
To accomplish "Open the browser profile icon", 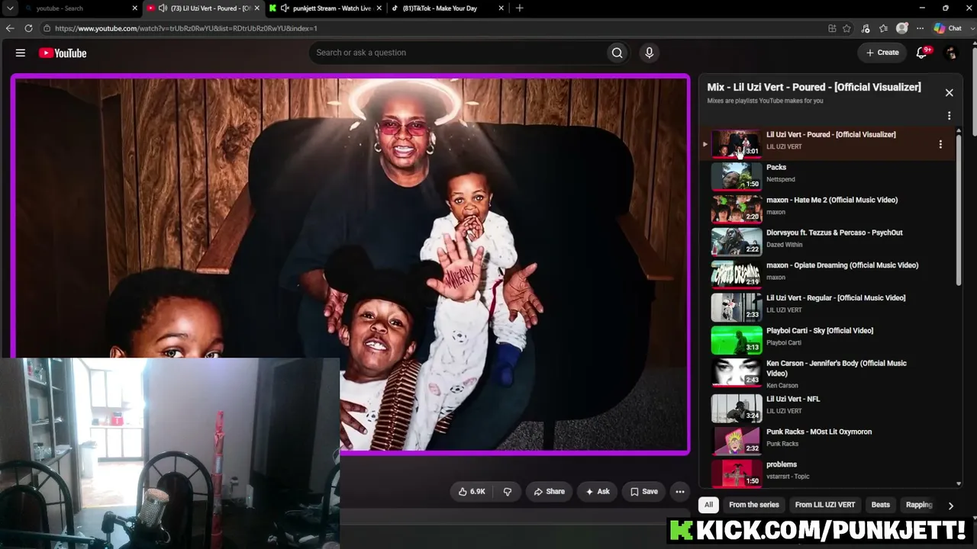I will (902, 28).
